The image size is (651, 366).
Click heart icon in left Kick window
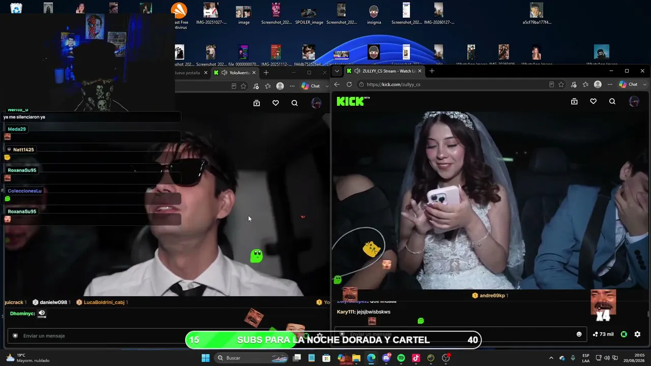pos(276,103)
